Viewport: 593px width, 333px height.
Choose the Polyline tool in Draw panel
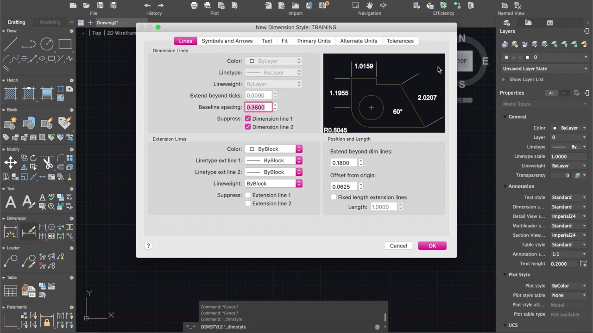point(29,44)
